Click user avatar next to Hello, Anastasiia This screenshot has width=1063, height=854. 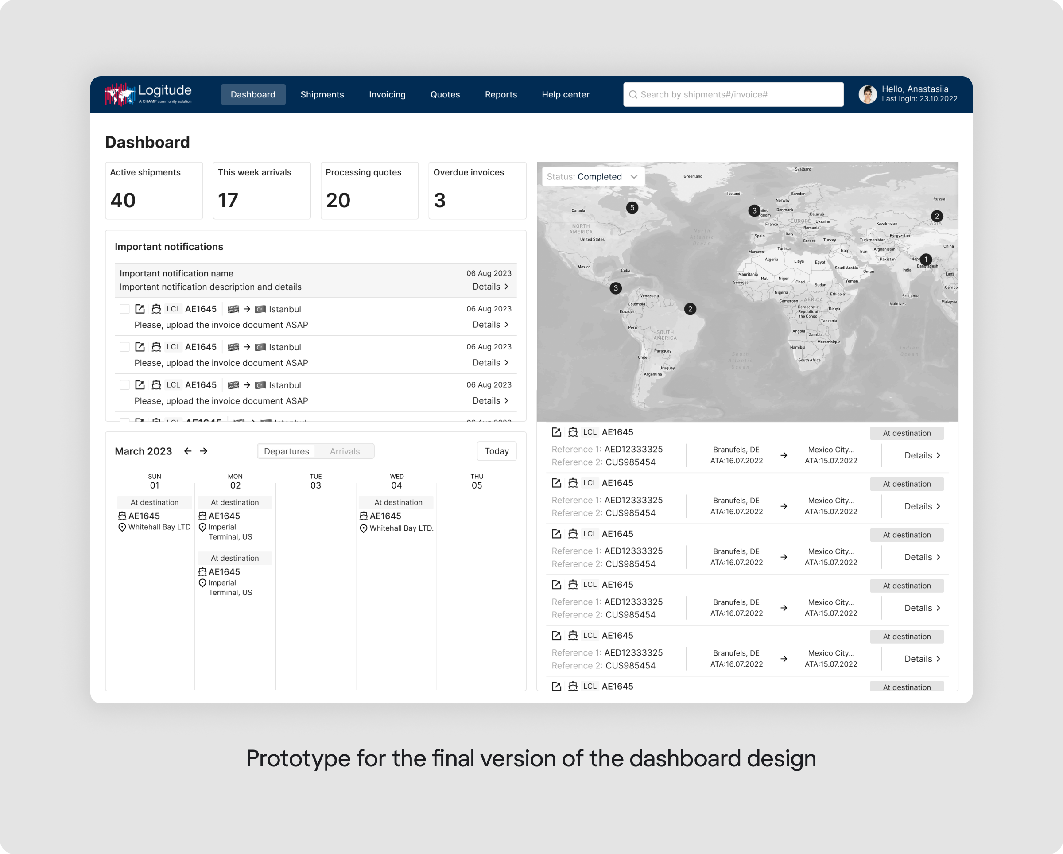click(867, 94)
